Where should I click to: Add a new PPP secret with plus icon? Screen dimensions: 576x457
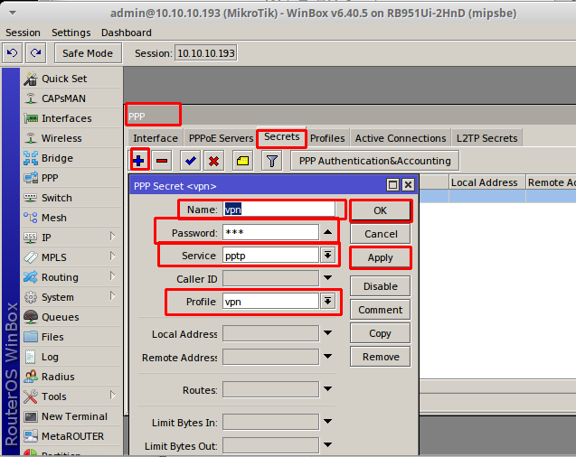(139, 161)
